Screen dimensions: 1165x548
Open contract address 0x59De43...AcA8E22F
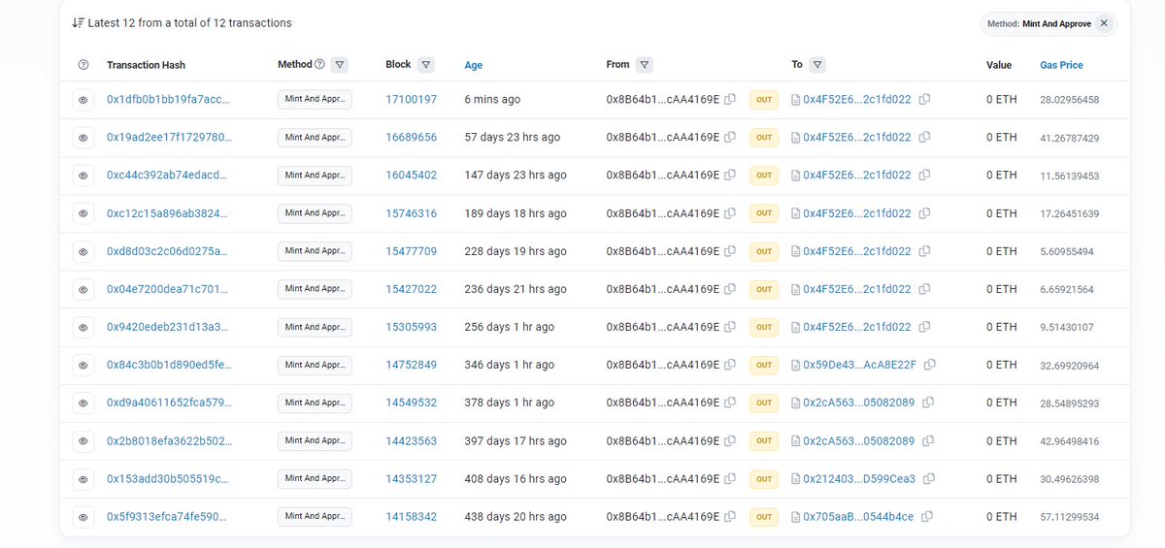click(859, 365)
